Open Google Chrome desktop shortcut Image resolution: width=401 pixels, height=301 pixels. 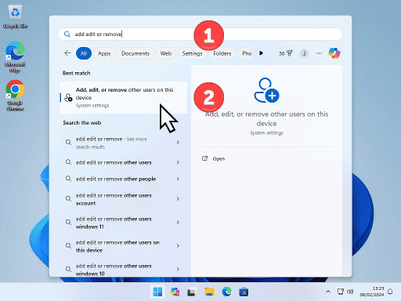(15, 96)
